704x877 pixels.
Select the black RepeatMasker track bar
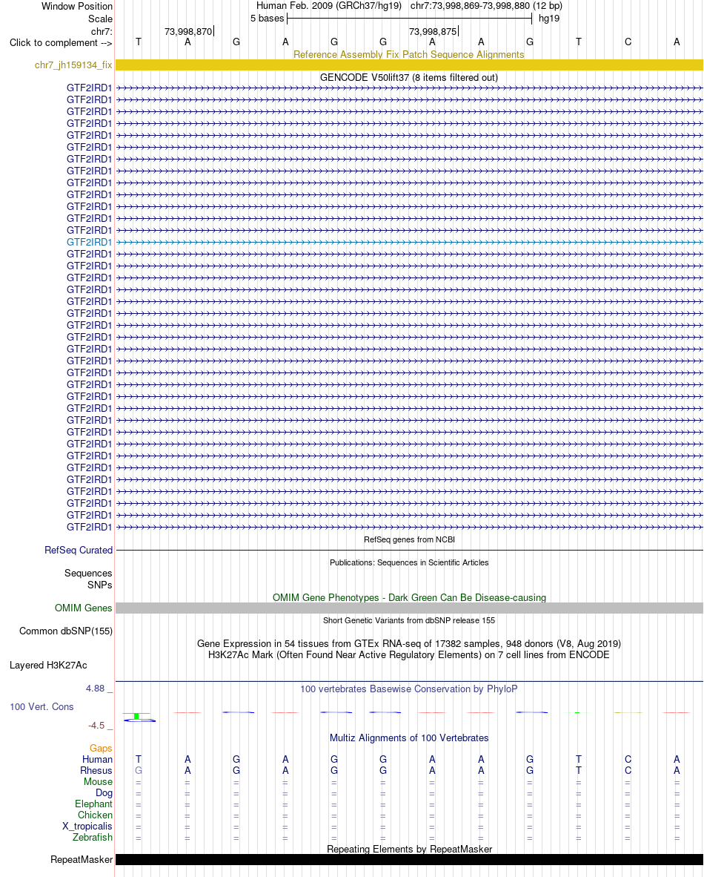pyautogui.click(x=409, y=860)
